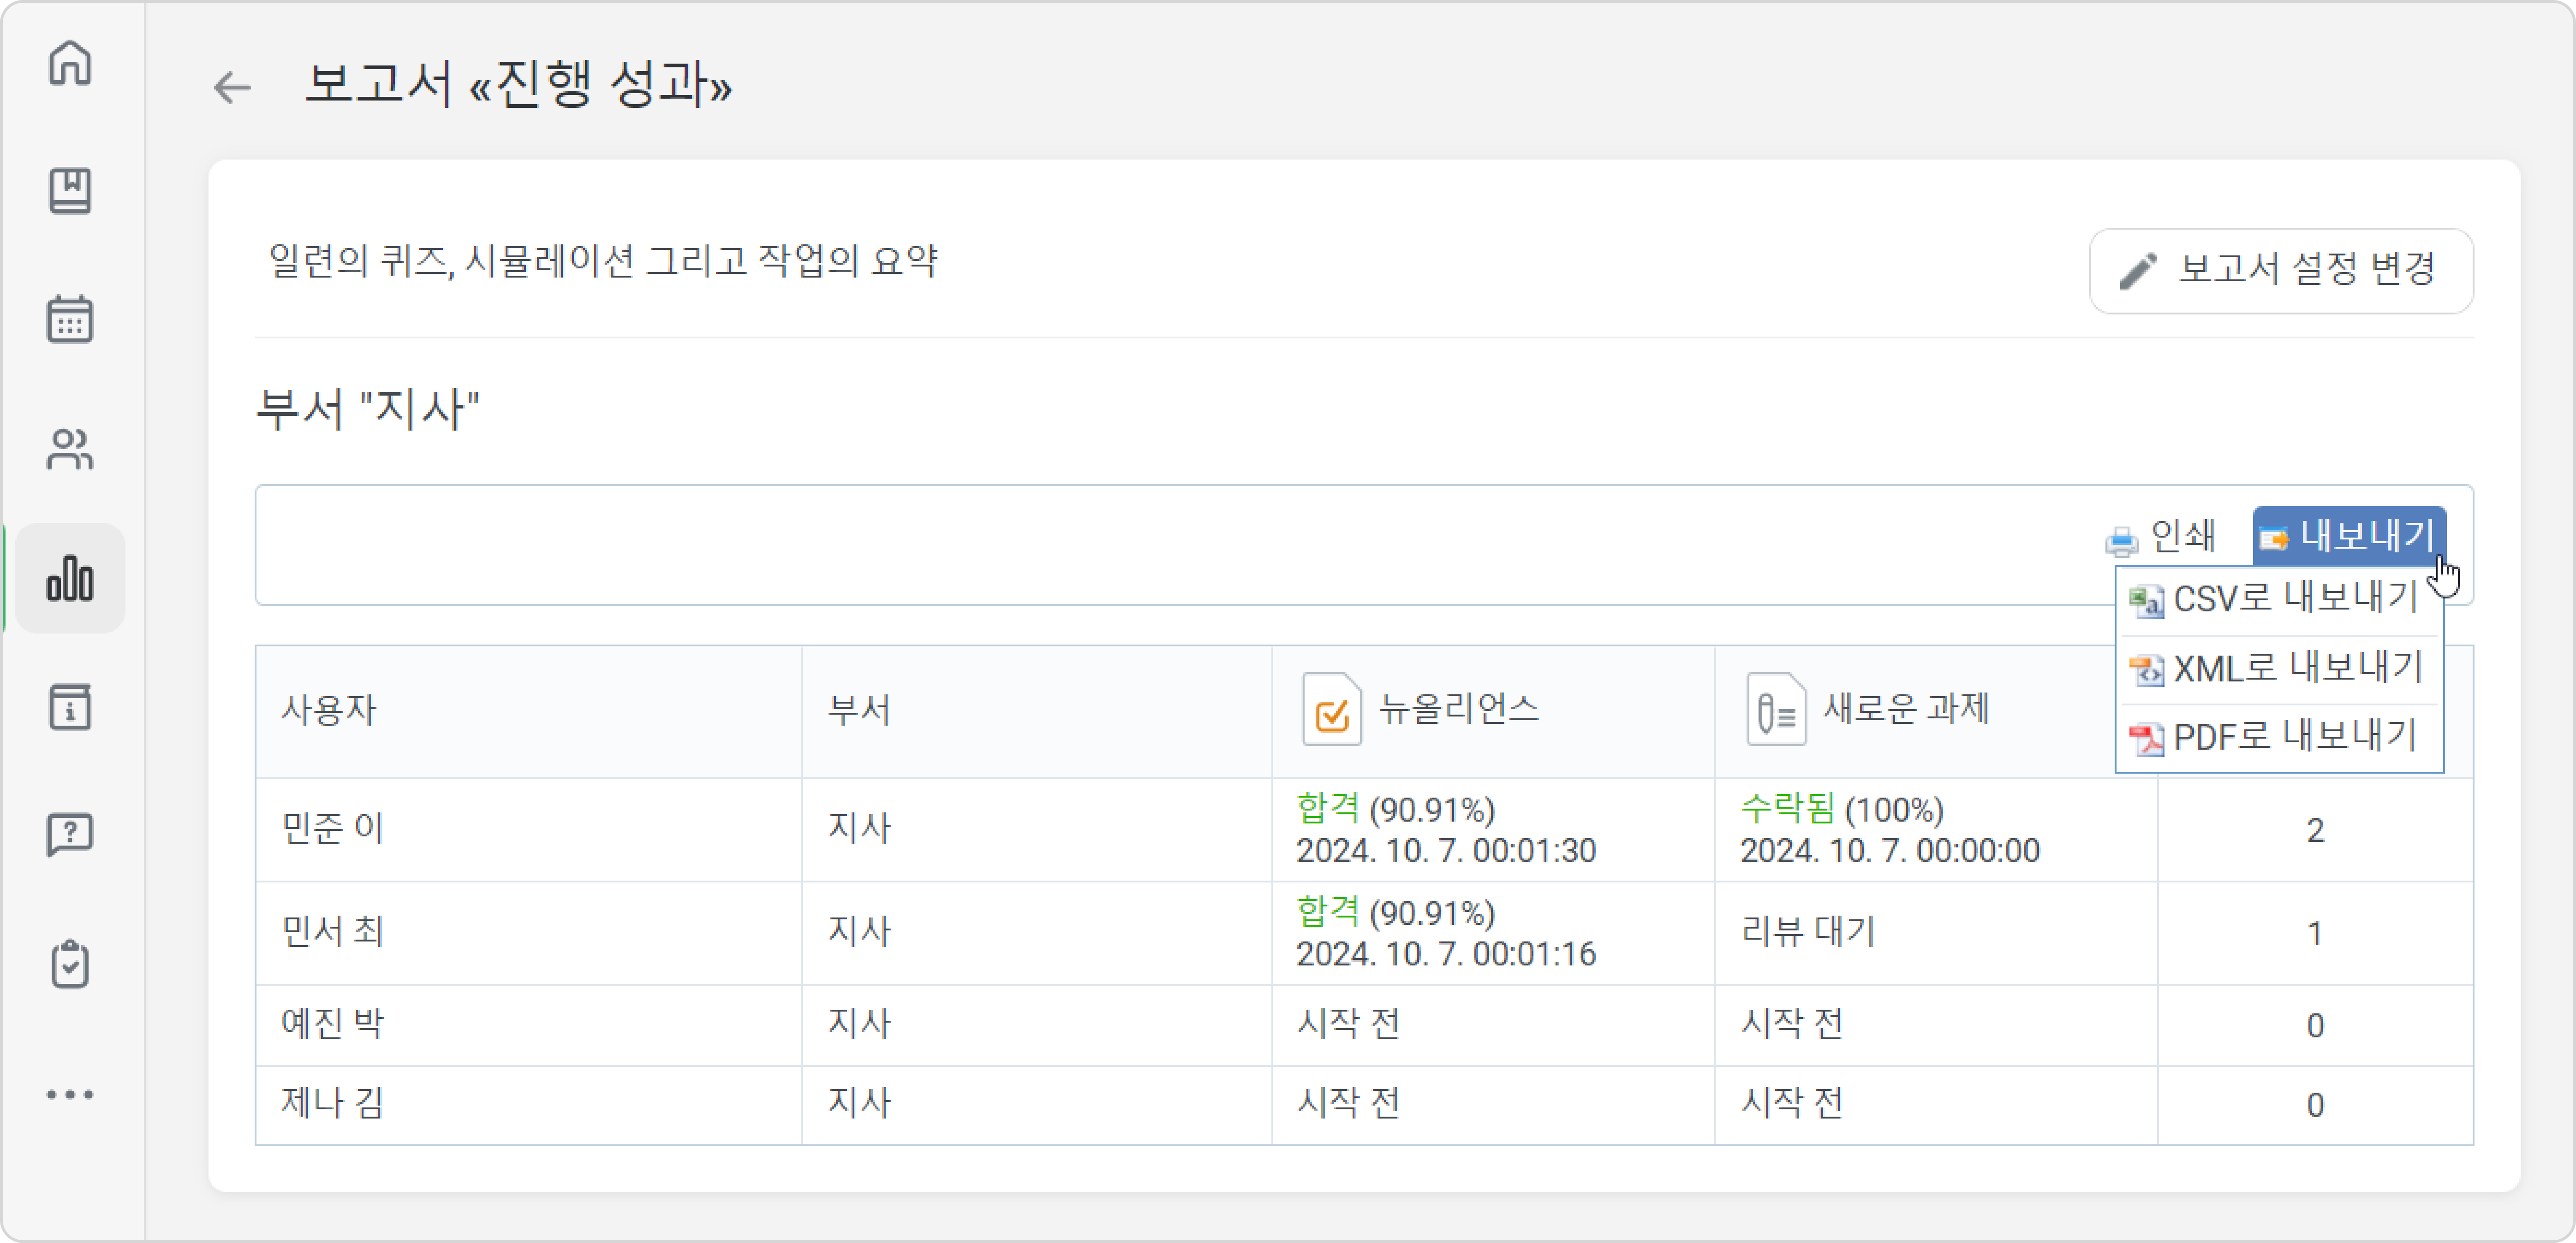Select the reports bar chart icon
Viewport: 2576px width, 1243px height.
[x=70, y=578]
